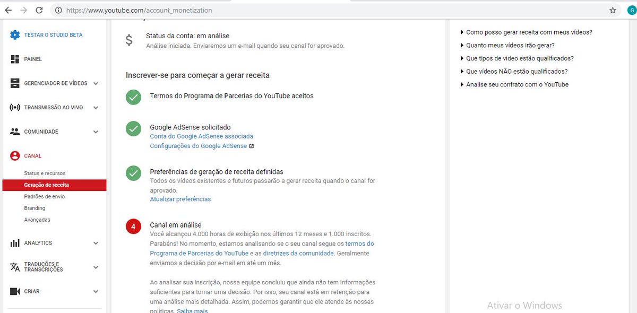Click the browser forward arrow
The height and width of the screenshot is (313, 637).
click(23, 10)
